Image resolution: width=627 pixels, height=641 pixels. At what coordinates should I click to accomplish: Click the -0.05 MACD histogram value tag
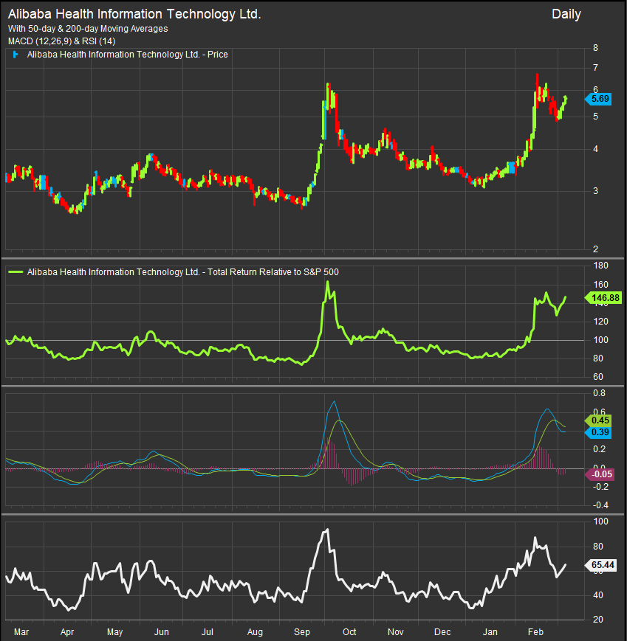click(x=600, y=474)
